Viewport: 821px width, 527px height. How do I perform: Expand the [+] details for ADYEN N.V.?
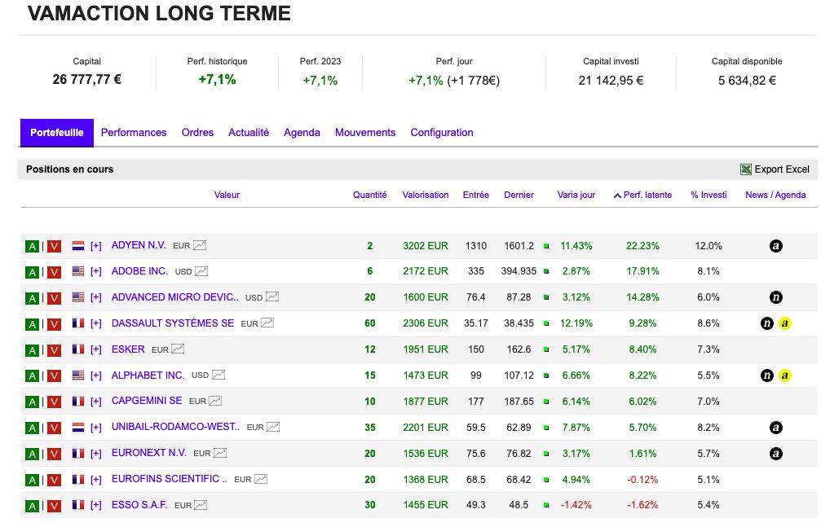96,245
